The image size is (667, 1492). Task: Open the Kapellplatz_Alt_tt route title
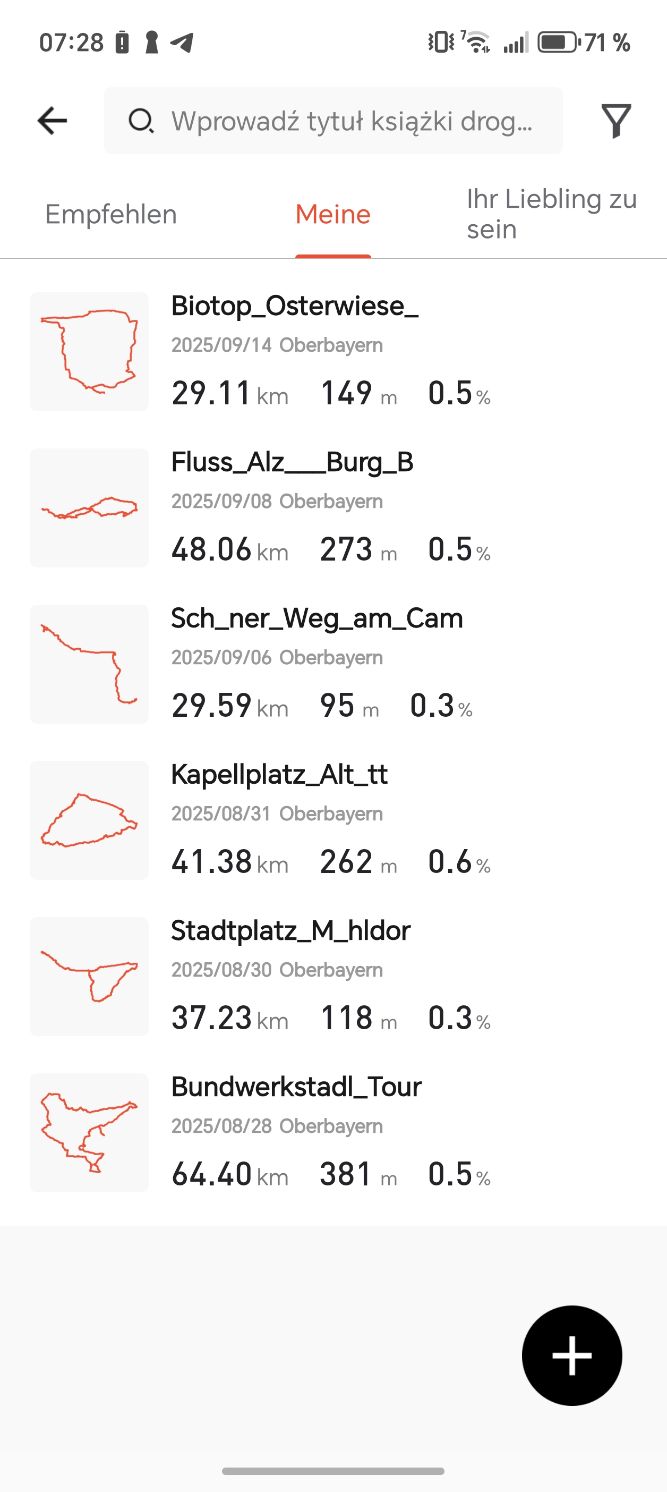coord(279,774)
